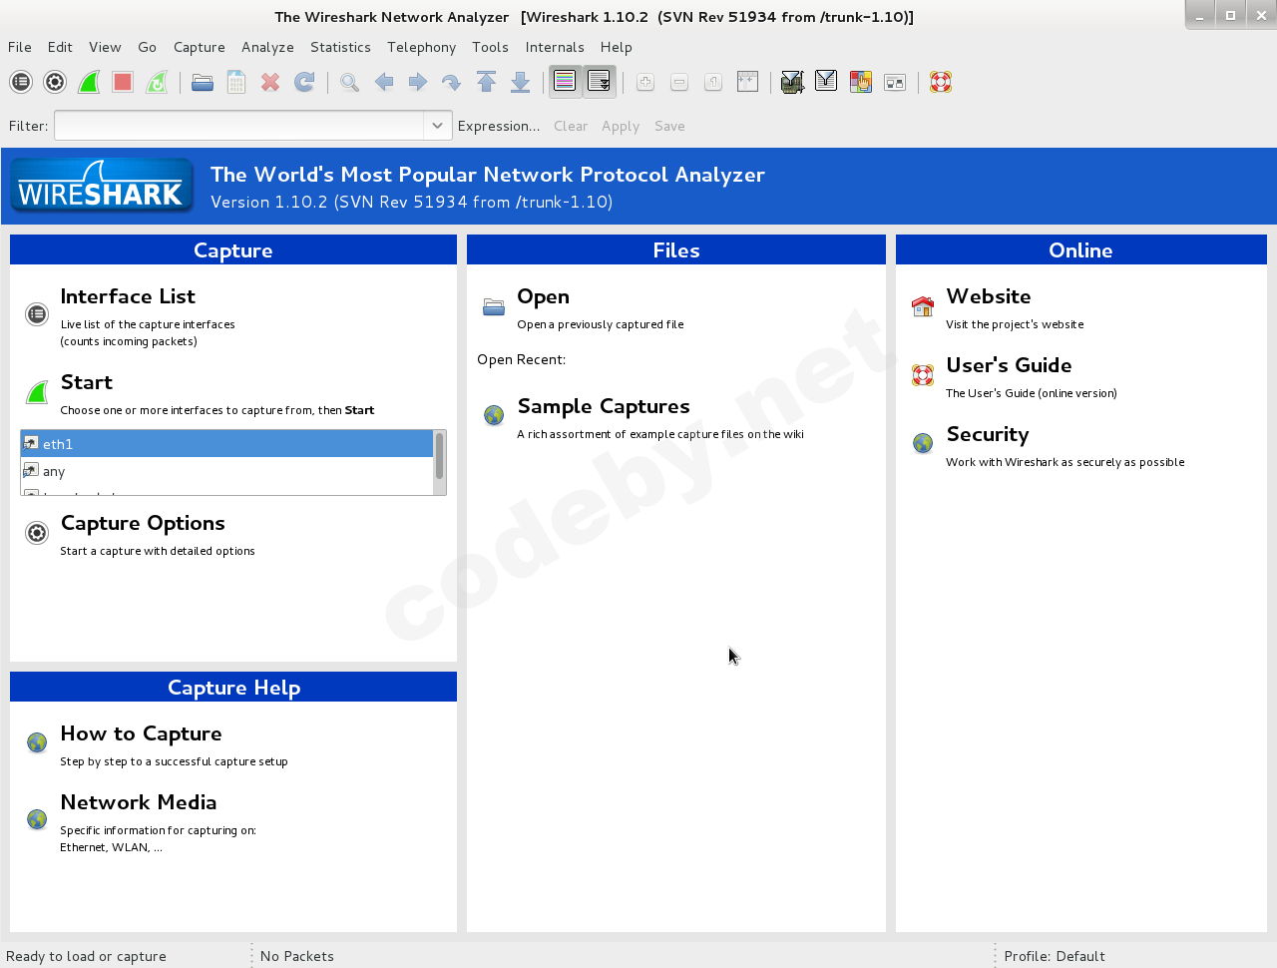
Task: Toggle auto scroll in live capture
Action: [599, 82]
